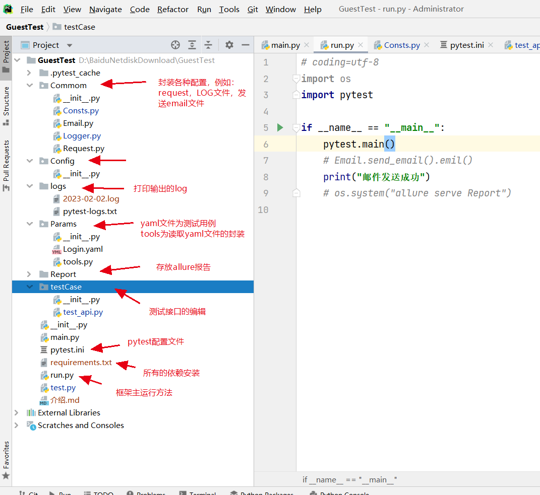Select Login.yaml in Params folder
Image resolution: width=540 pixels, height=495 pixels.
(83, 249)
